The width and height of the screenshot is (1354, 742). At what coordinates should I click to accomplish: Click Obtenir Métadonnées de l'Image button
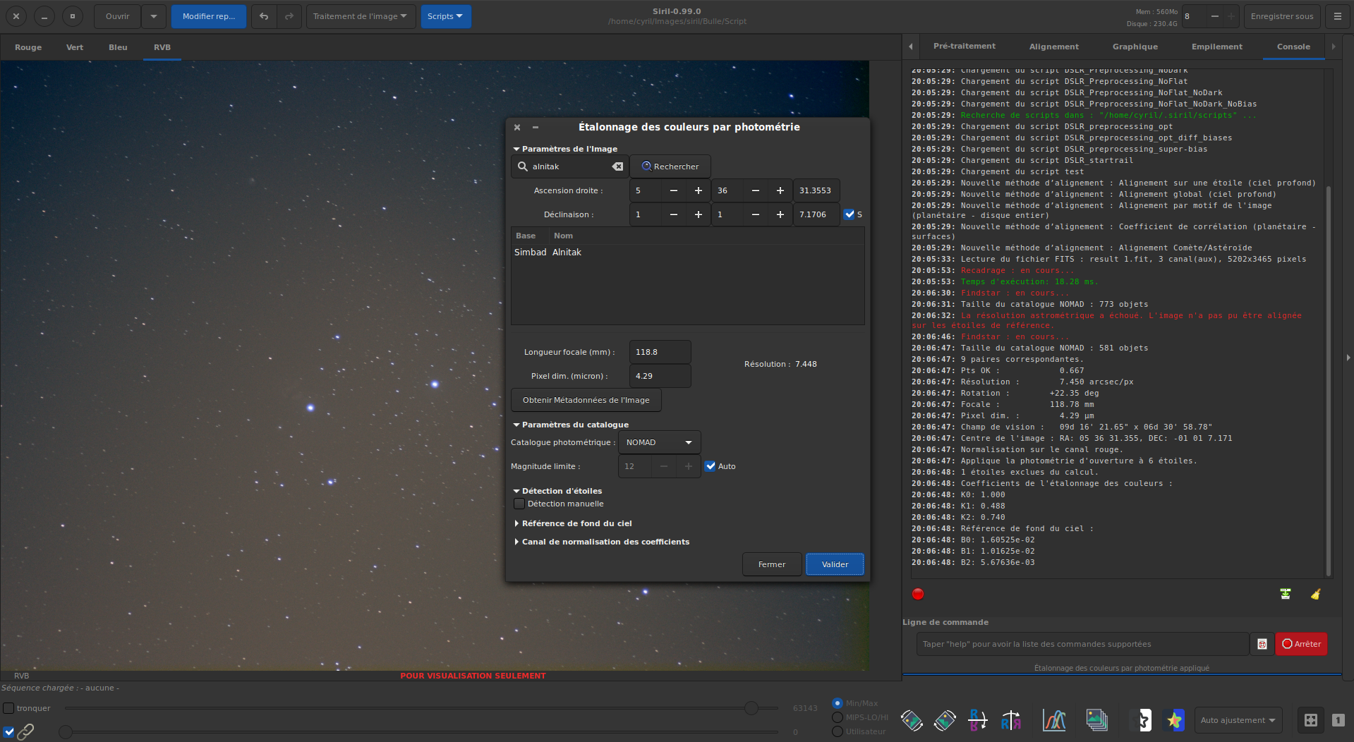click(x=586, y=400)
